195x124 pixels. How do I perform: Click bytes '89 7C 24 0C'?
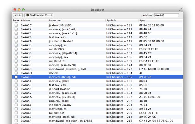[x=148, y=117]
